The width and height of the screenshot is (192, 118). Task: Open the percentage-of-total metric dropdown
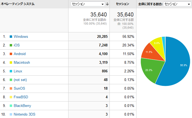pyautogui.click(x=177, y=4)
